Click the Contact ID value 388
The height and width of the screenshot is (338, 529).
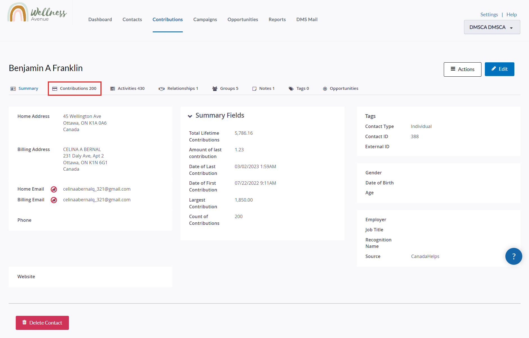415,136
